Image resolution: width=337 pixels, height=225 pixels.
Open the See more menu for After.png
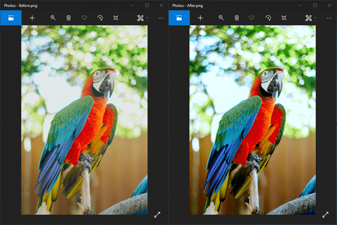pos(329,18)
